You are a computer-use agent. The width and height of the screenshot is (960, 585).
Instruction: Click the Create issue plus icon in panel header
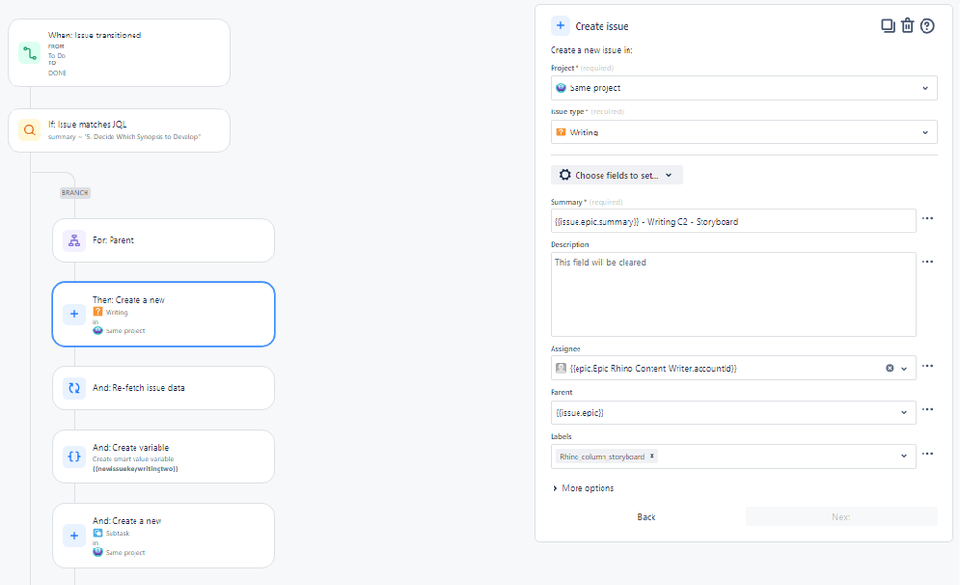click(x=560, y=26)
